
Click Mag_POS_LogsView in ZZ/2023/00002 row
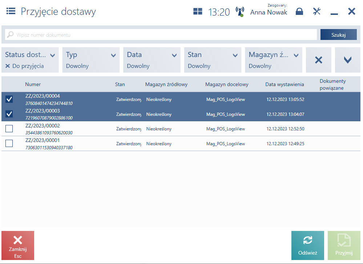point(226,129)
